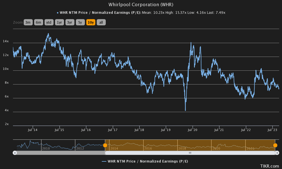
Task: Click the gray scrollbar track left of thumb
Action: pyautogui.click(x=61, y=153)
